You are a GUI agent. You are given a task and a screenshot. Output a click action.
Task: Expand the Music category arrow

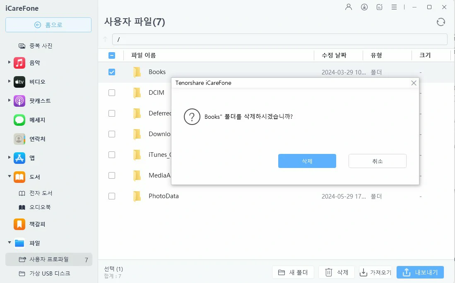point(10,62)
